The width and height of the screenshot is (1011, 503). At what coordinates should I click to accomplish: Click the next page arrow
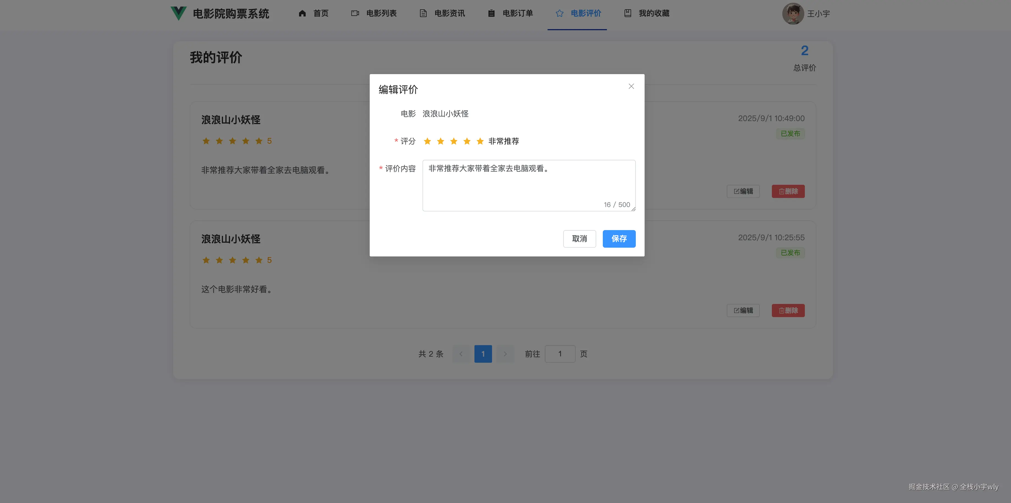click(505, 353)
